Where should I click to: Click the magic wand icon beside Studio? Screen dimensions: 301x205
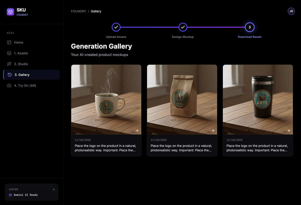tap(9, 64)
